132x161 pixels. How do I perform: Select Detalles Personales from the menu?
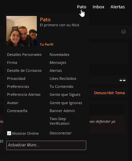tap(24, 55)
